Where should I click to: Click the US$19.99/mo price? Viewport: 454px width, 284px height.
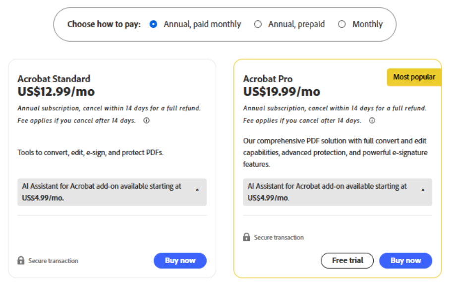point(282,92)
